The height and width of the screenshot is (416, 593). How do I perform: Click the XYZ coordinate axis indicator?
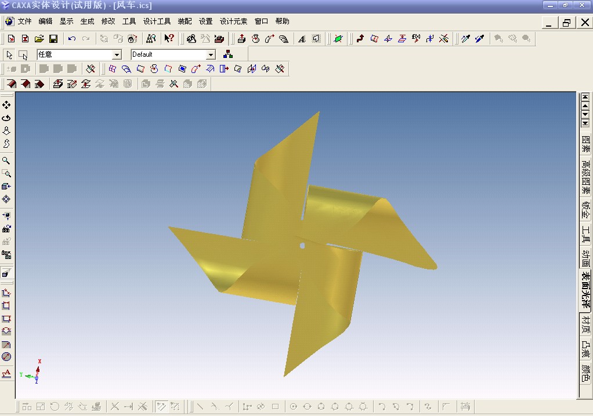[x=31, y=373]
